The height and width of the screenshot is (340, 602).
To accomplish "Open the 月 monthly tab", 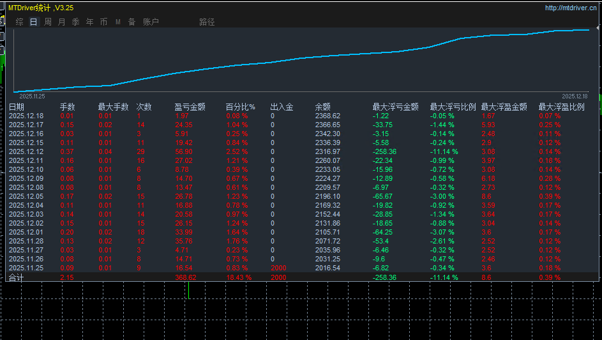I will coord(61,22).
